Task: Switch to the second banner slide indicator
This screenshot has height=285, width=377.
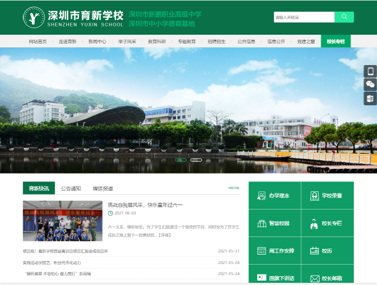Action: point(196,160)
